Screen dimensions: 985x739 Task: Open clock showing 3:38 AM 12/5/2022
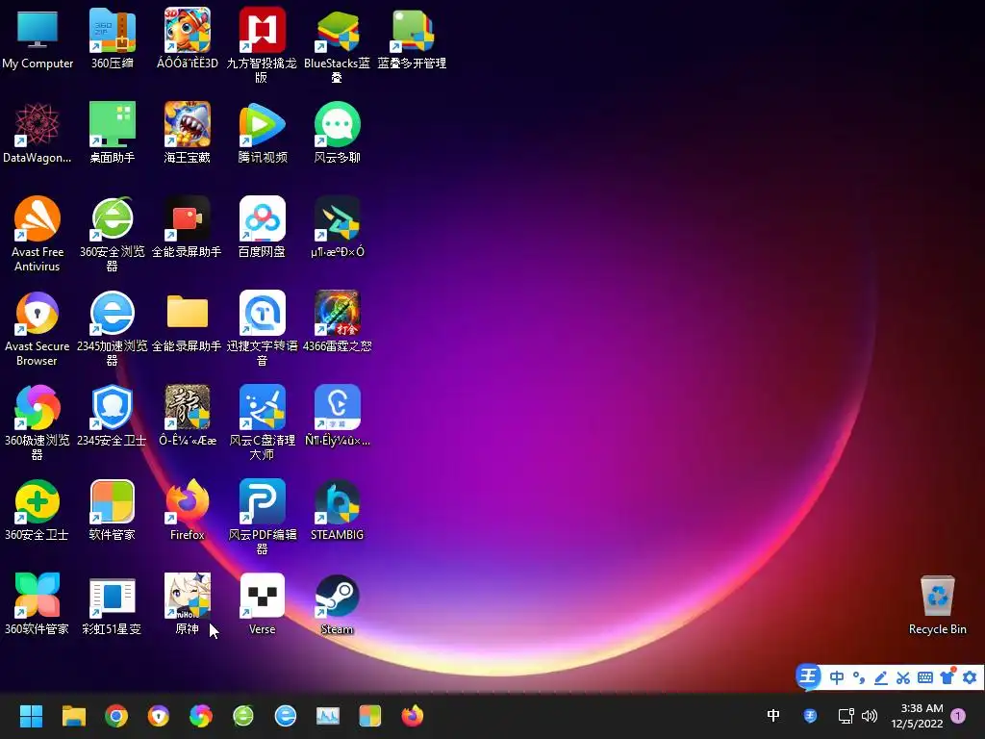pyautogui.click(x=917, y=716)
